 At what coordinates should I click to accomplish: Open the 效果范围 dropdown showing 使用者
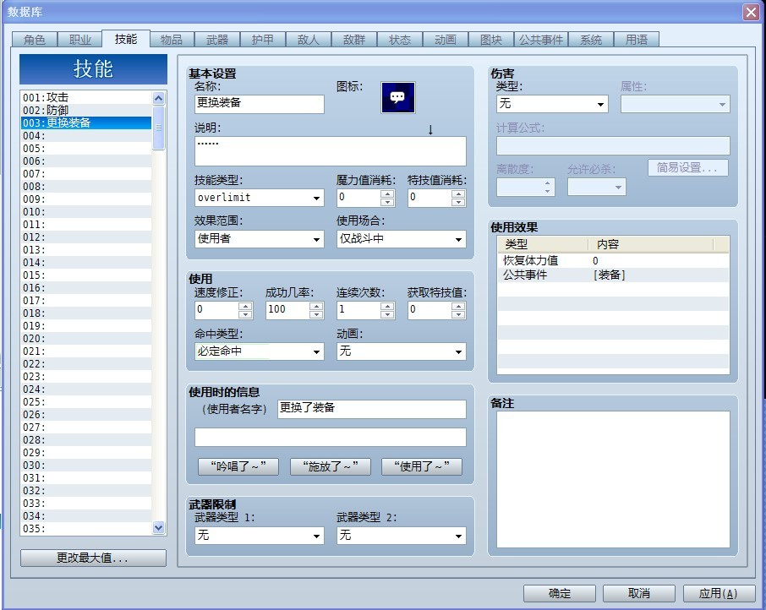[260, 239]
